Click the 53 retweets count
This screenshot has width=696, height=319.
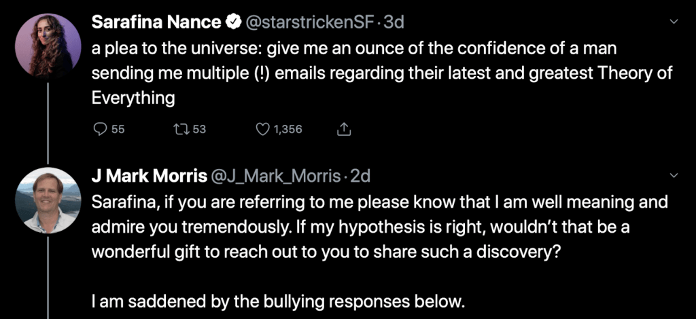(x=199, y=129)
